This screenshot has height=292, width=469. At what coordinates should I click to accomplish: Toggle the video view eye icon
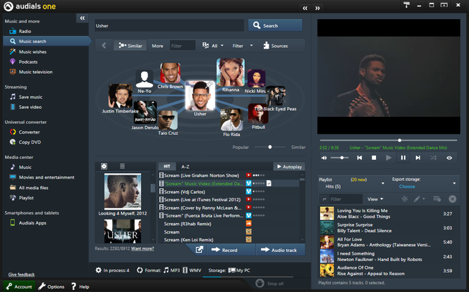(449, 158)
